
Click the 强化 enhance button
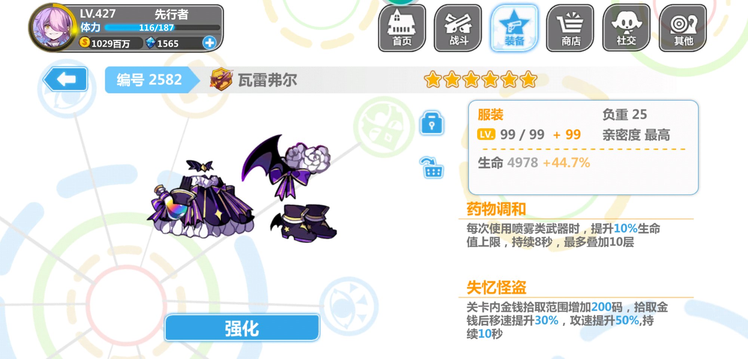click(242, 328)
